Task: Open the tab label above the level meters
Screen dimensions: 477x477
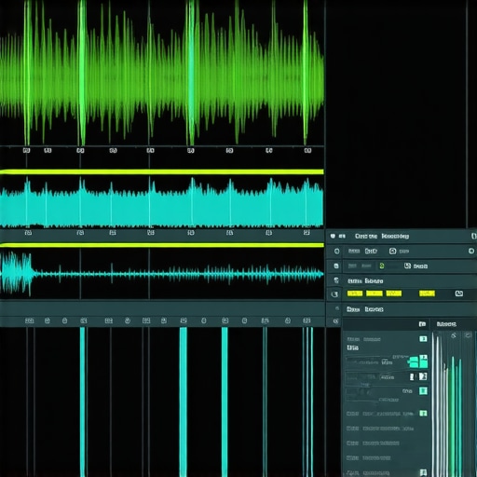Action: 446,324
